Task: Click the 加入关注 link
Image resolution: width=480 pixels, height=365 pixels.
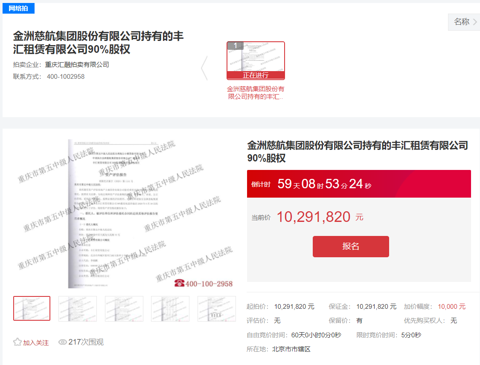Action: pyautogui.click(x=36, y=343)
